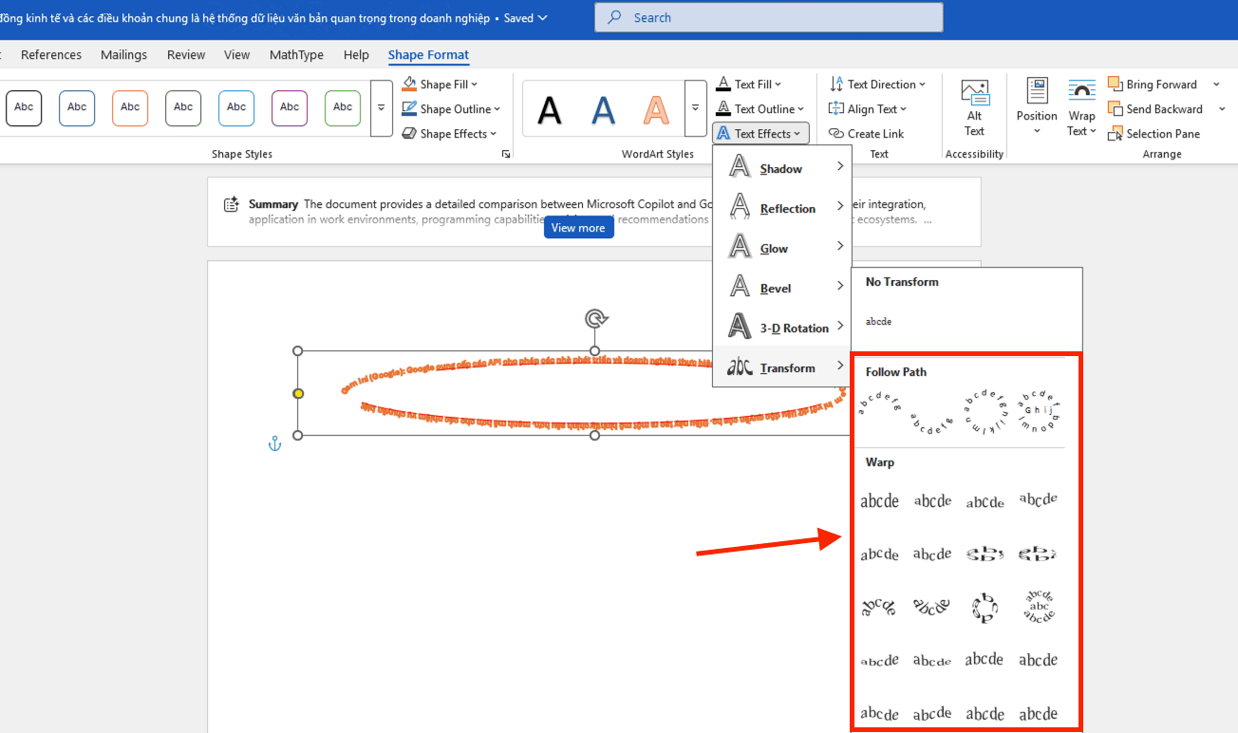Select the Create Link icon

(x=836, y=134)
